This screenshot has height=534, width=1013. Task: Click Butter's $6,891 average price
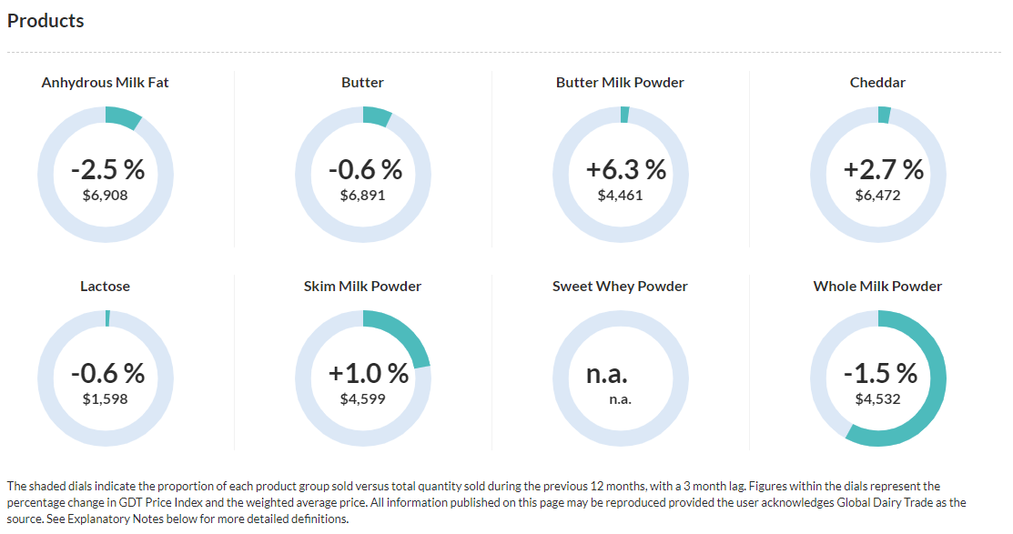tap(362, 196)
